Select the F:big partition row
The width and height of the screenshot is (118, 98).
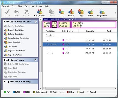click(80, 53)
